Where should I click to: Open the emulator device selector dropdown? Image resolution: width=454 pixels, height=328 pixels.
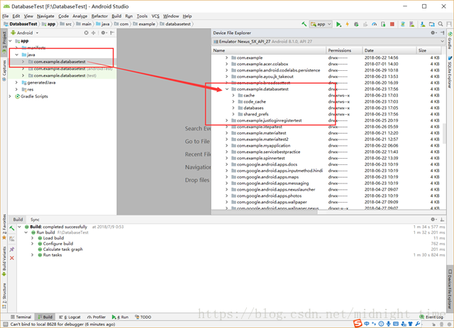[x=328, y=42]
